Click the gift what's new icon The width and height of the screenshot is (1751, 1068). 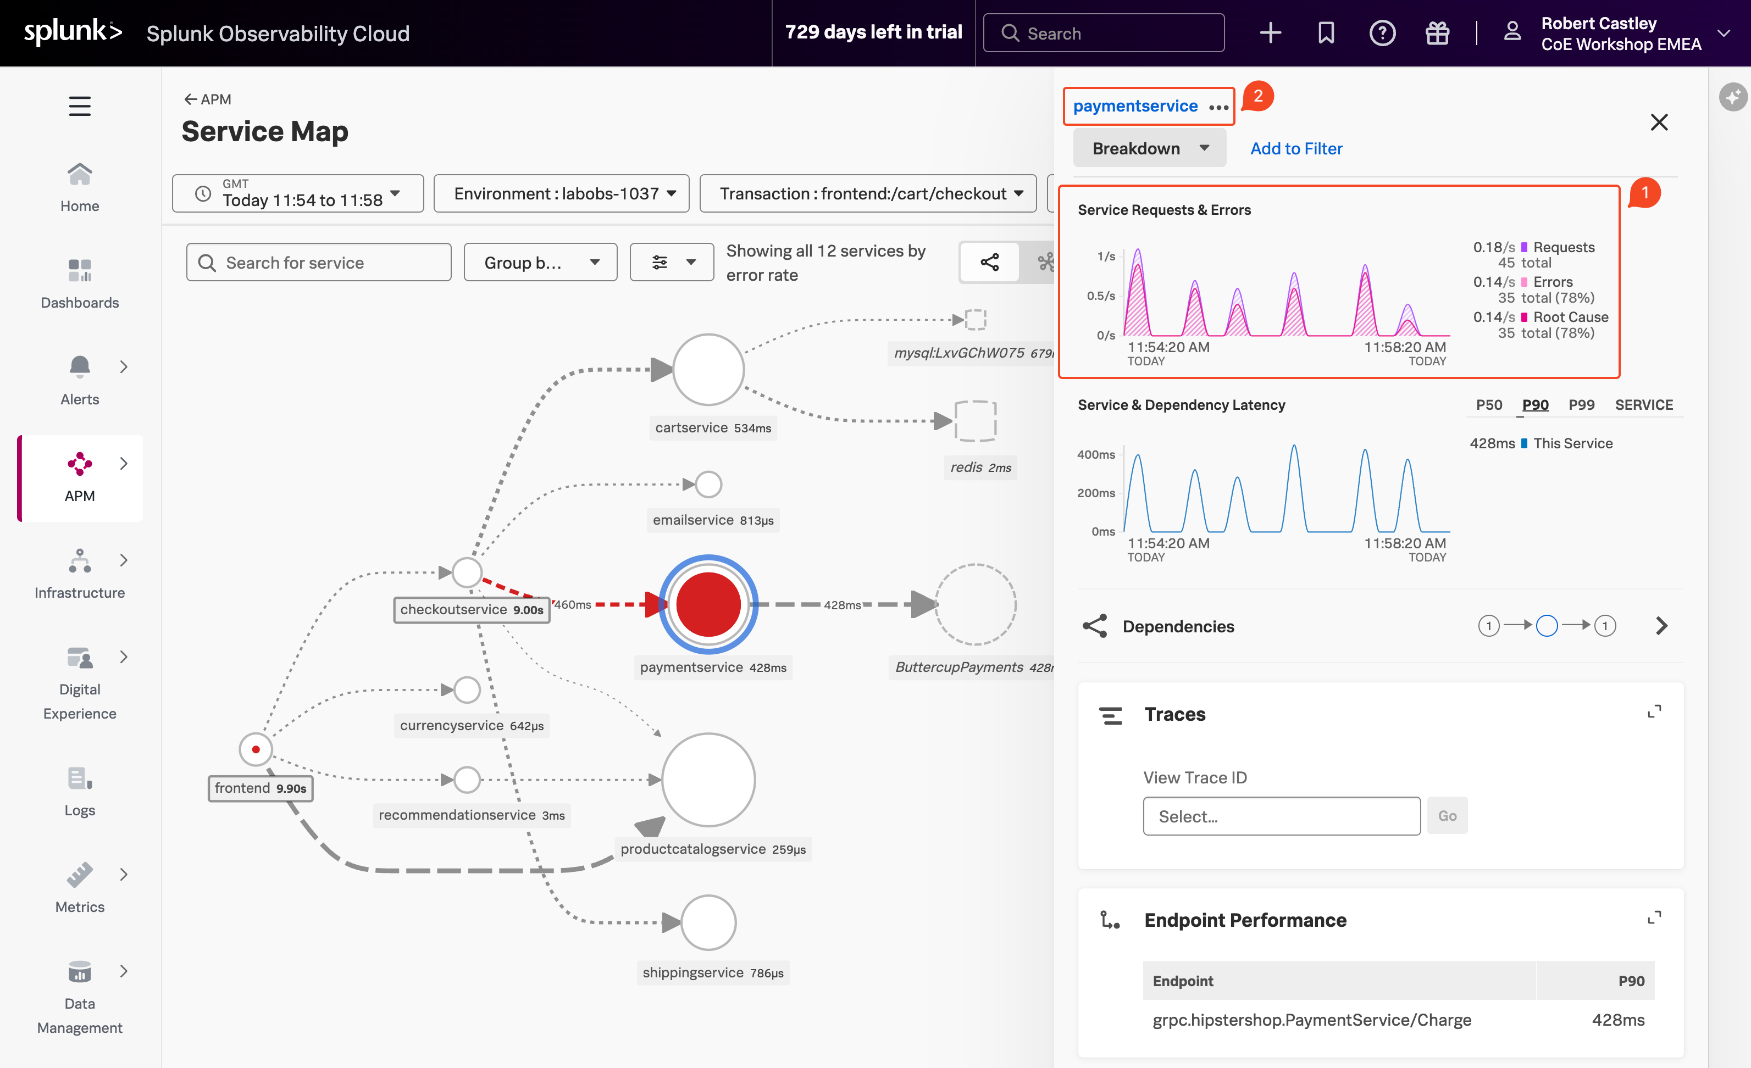point(1437,32)
